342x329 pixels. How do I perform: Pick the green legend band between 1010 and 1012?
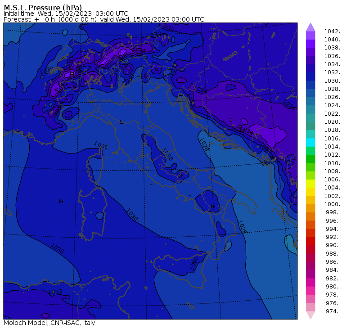pos(310,159)
